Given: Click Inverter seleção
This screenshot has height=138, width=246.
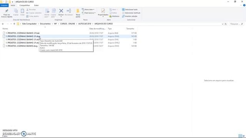Looking at the screenshot, I should tap(130, 16).
